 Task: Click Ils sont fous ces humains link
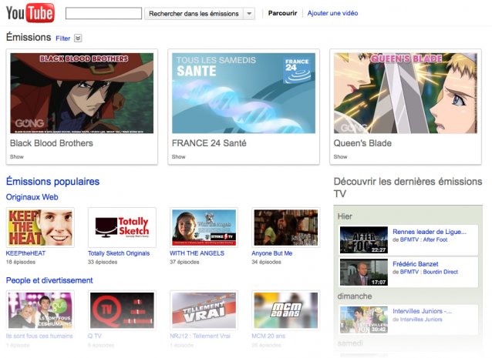(39, 336)
